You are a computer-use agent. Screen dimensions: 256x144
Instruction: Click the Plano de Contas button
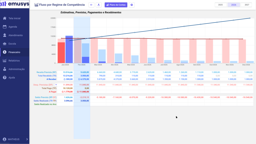tap(116, 5)
